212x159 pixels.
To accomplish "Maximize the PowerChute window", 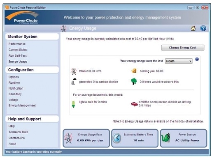I will pos(198,7).
